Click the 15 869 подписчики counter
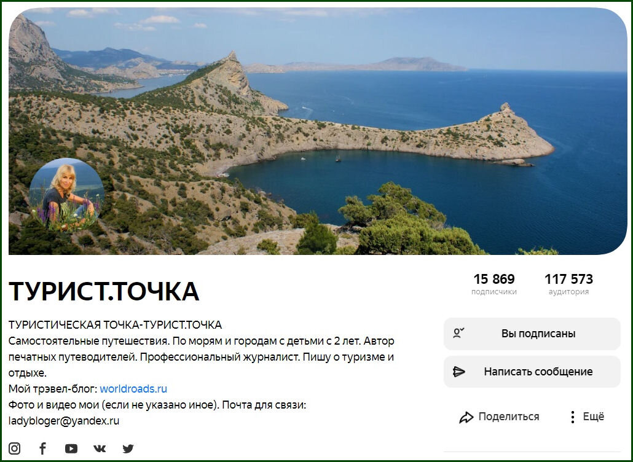Image resolution: width=633 pixels, height=462 pixels. (x=494, y=284)
